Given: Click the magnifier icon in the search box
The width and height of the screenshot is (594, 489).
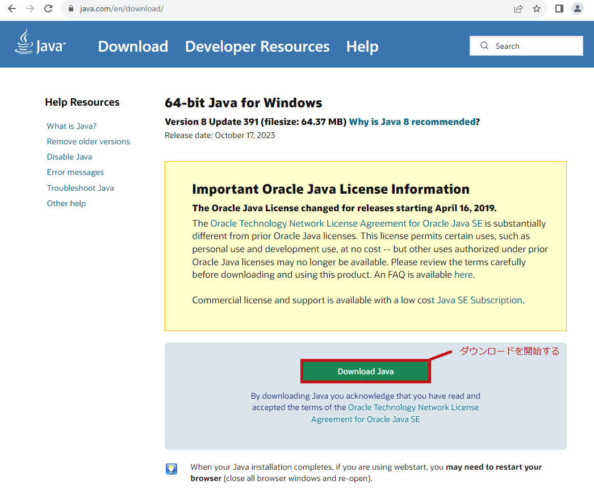Looking at the screenshot, I should (x=484, y=46).
